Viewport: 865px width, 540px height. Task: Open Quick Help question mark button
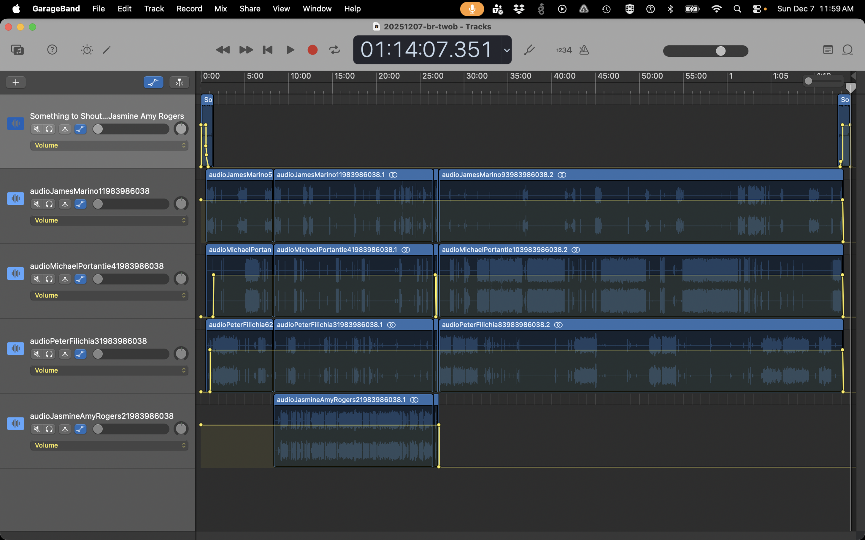pos(52,50)
